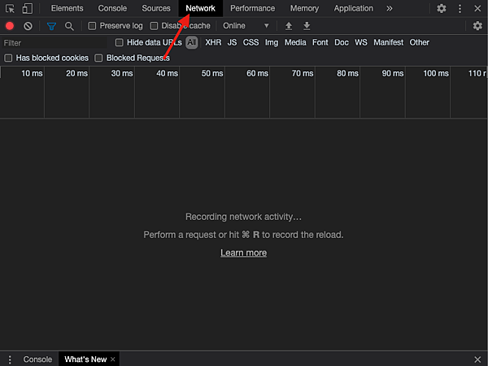Close the DevTools panel
The image size is (488, 366).
pos(477,8)
